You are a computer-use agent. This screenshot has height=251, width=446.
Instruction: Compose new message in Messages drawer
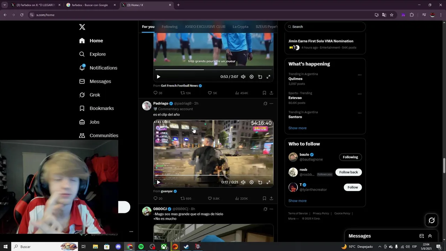pyautogui.click(x=421, y=236)
